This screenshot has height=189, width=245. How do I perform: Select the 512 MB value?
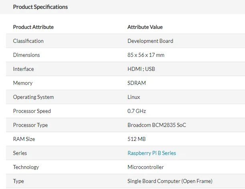(137, 139)
